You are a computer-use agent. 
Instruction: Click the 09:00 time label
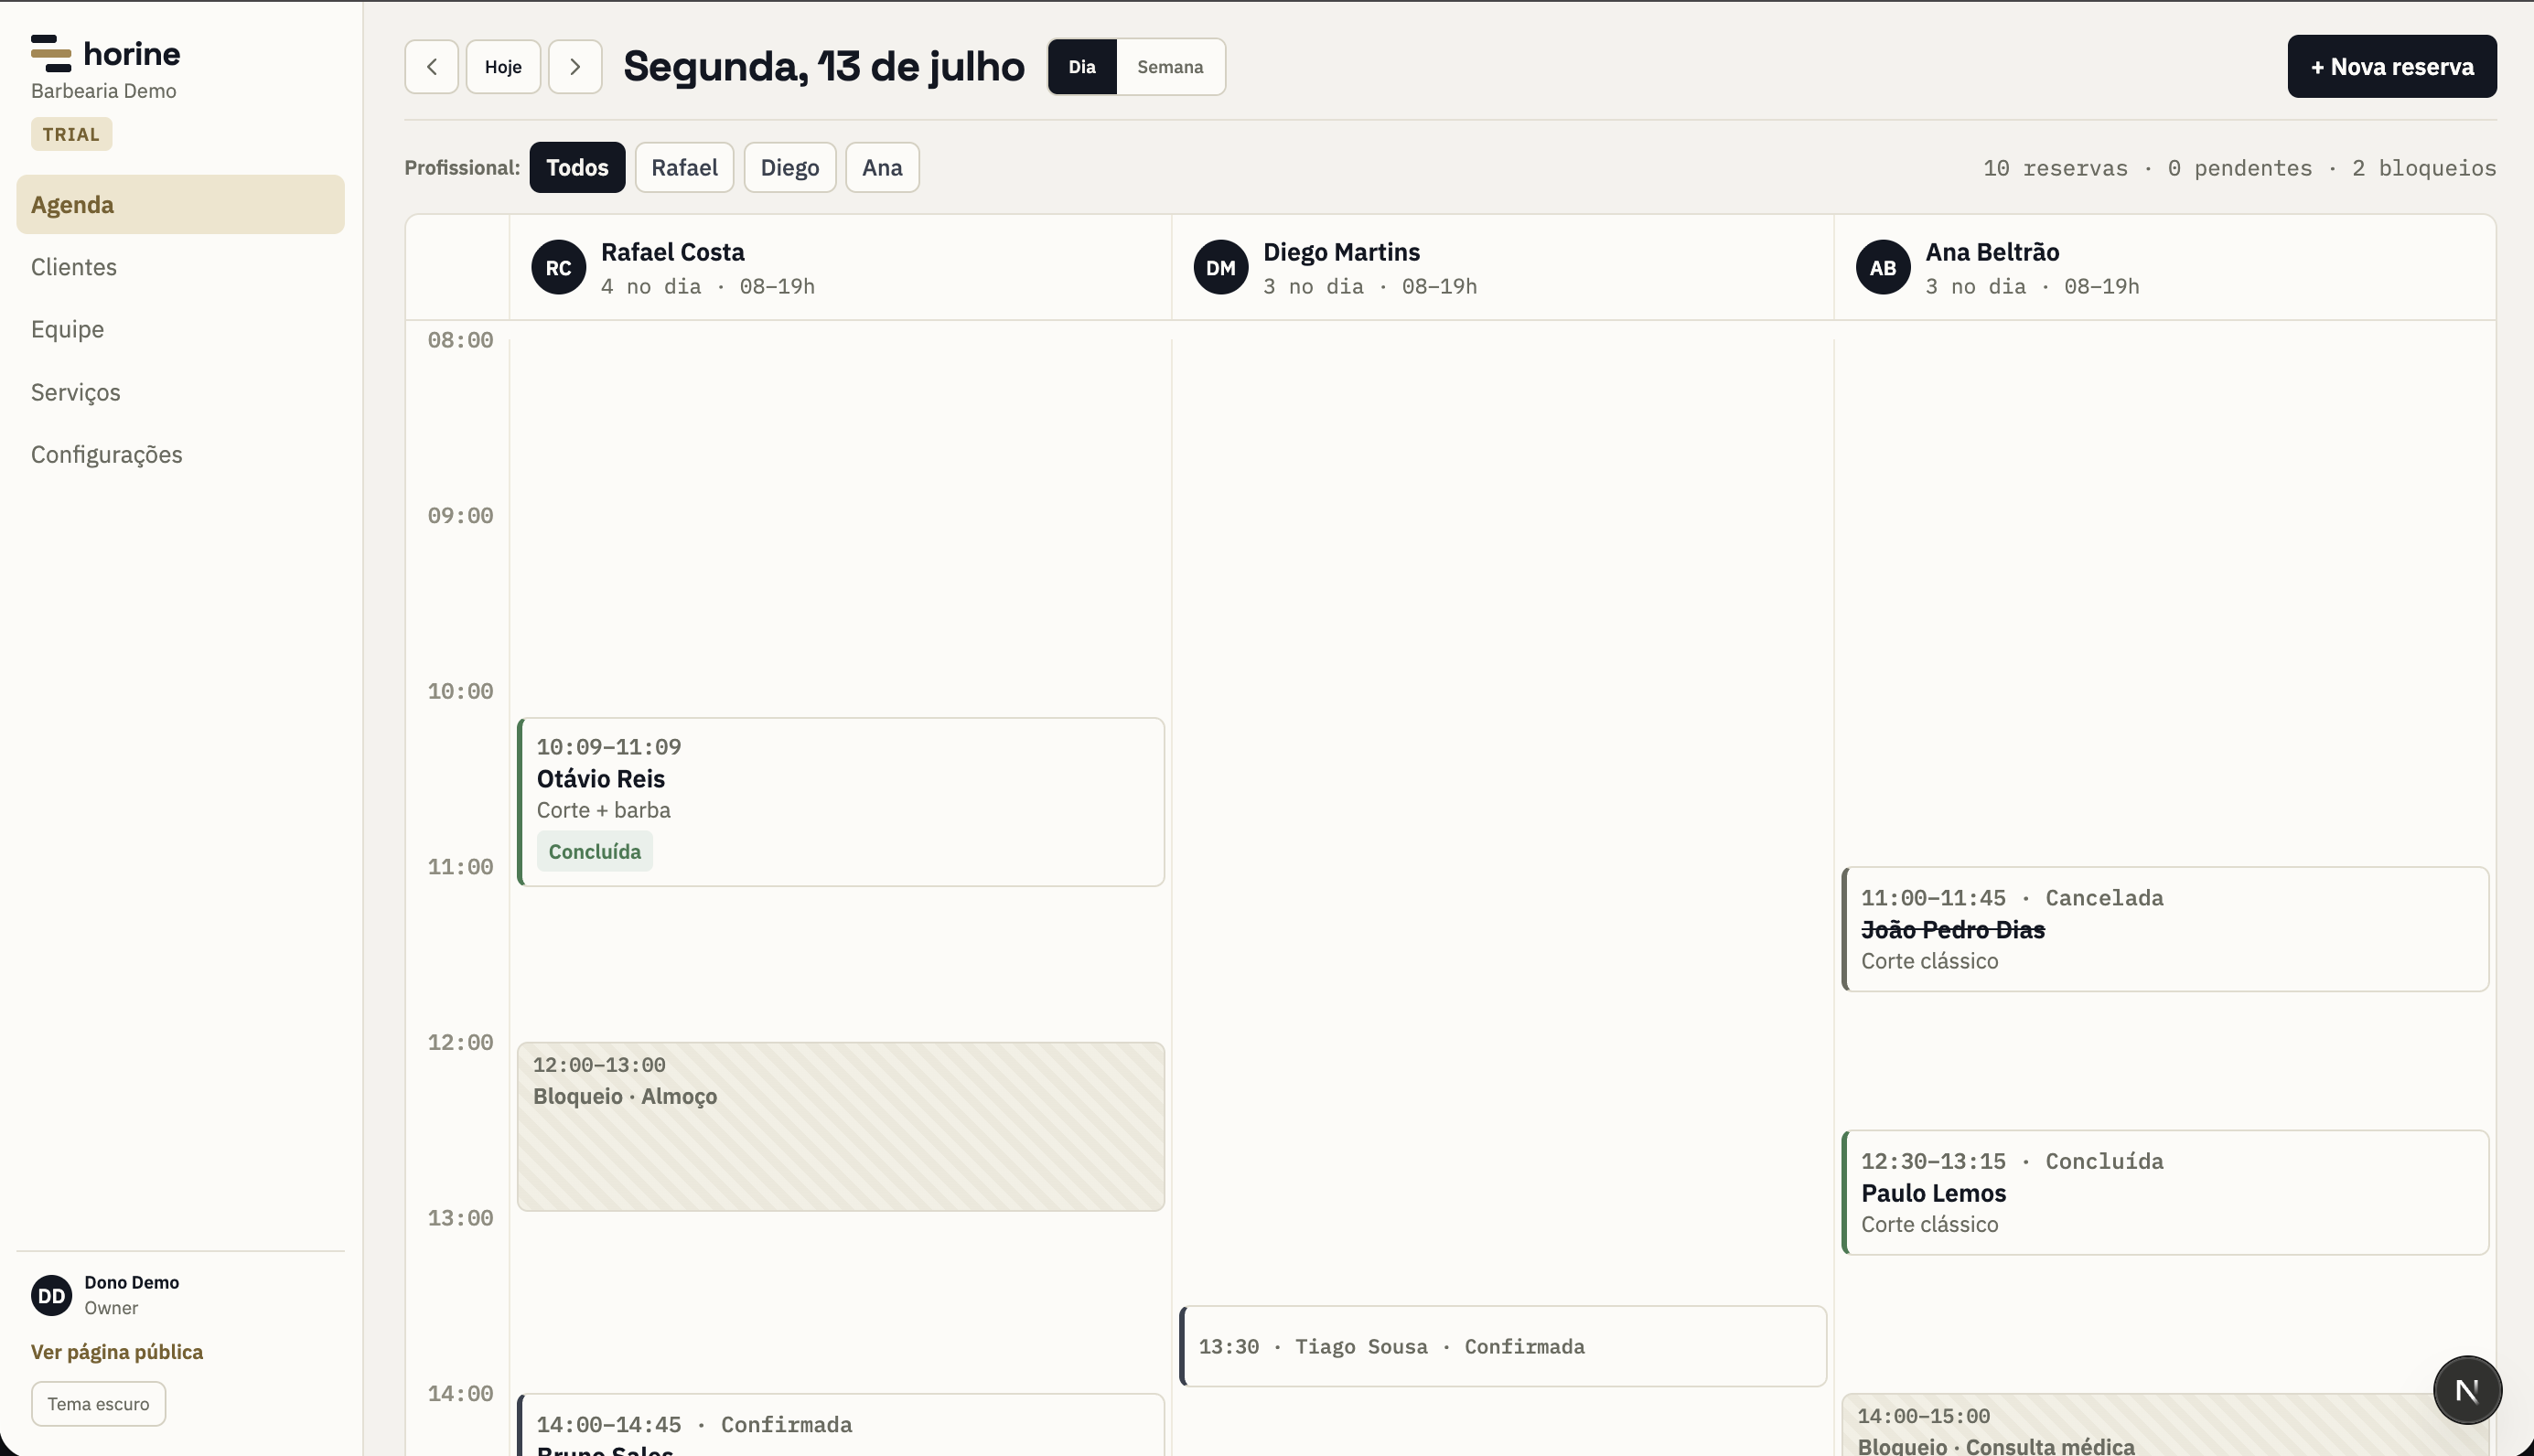tap(460, 516)
